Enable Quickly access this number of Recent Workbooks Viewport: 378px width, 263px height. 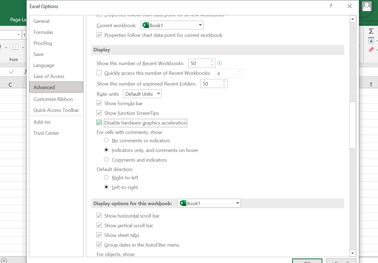(99, 73)
